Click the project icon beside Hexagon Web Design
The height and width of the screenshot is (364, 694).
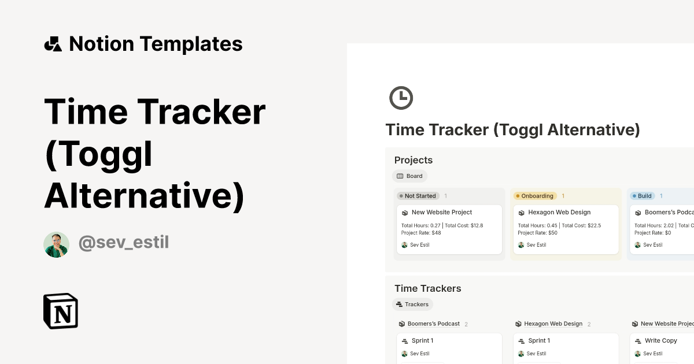tap(520, 212)
